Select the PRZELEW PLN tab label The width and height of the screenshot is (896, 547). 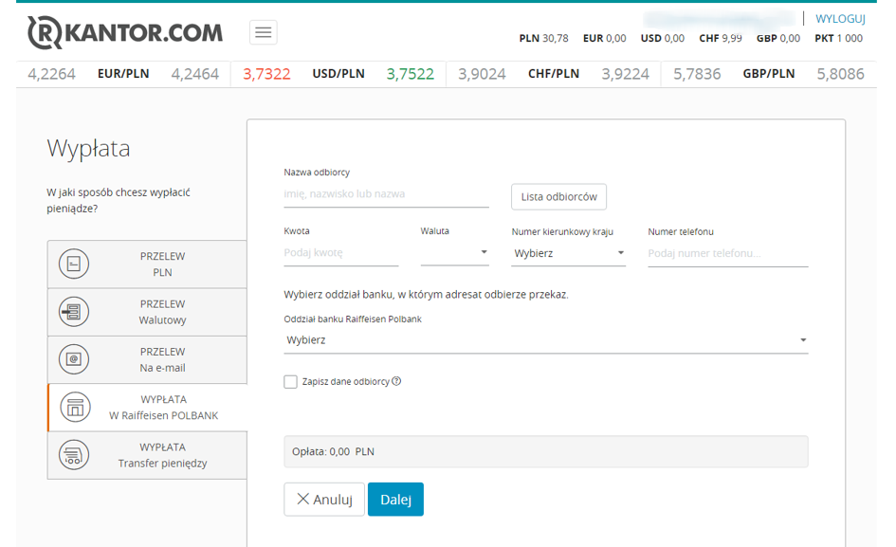(x=162, y=264)
